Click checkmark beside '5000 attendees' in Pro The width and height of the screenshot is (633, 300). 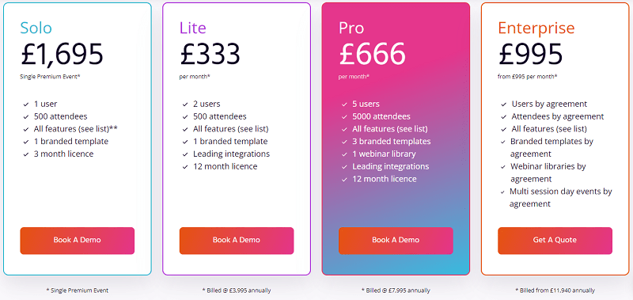tap(344, 117)
